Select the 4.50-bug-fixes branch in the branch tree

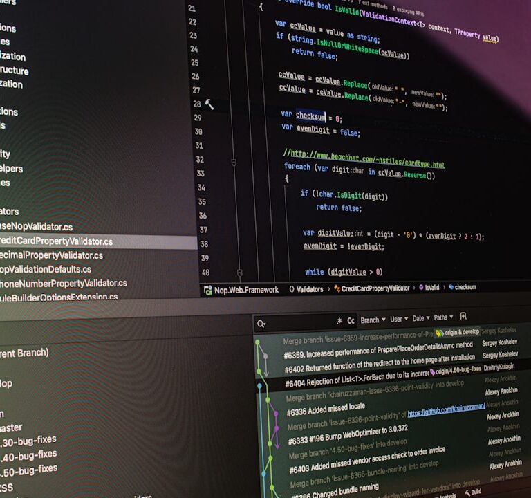pos(28,470)
